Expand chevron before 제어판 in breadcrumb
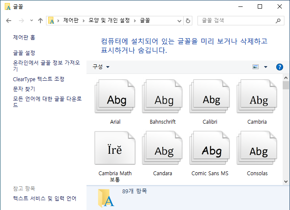290x210 pixels. coord(58,21)
